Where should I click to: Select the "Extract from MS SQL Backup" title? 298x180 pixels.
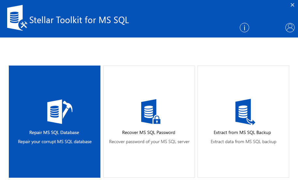coord(242,133)
